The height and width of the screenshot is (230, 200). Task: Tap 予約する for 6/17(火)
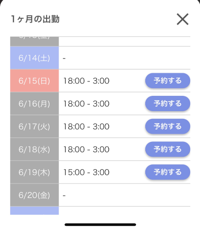[168, 126]
